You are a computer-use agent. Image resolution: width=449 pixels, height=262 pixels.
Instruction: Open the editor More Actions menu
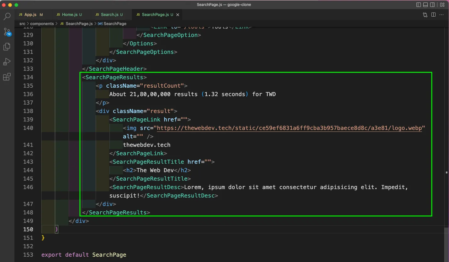[x=442, y=15]
